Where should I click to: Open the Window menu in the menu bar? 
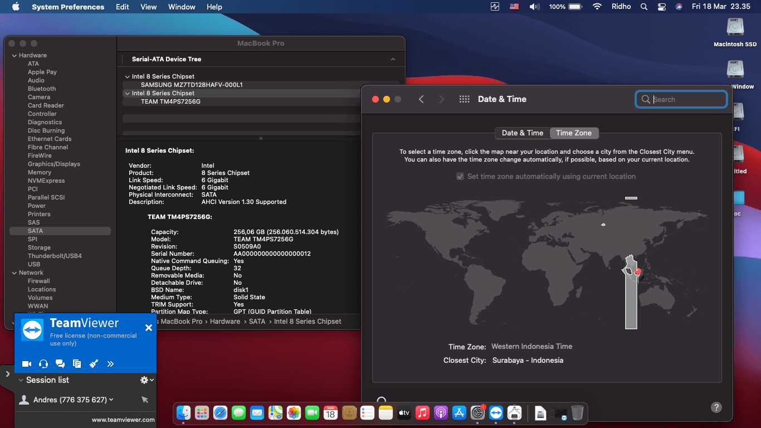(181, 7)
